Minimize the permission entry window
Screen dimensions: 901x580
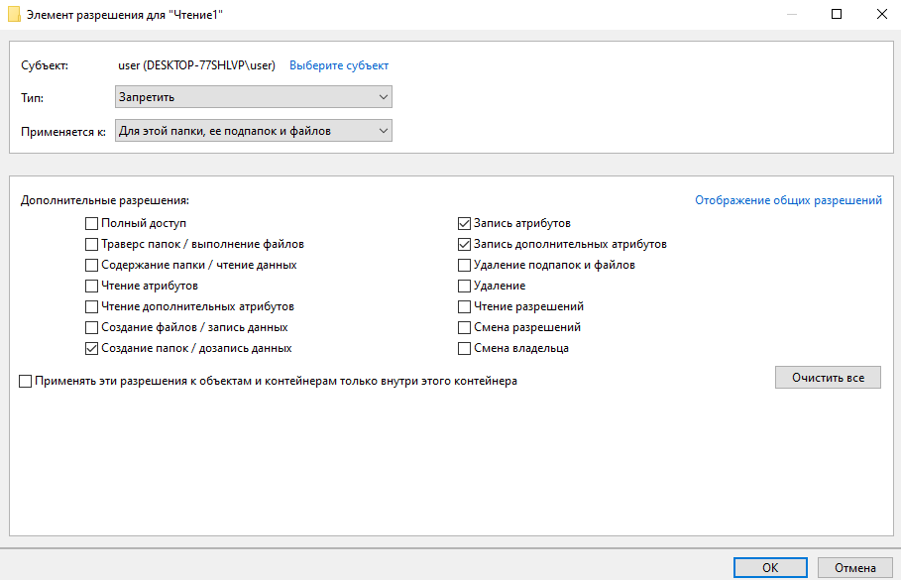[792, 14]
